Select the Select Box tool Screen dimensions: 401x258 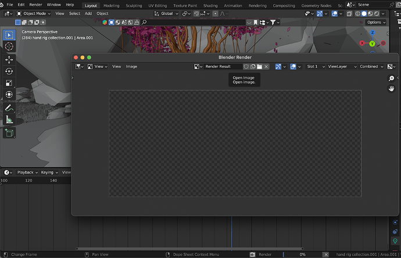(9, 35)
